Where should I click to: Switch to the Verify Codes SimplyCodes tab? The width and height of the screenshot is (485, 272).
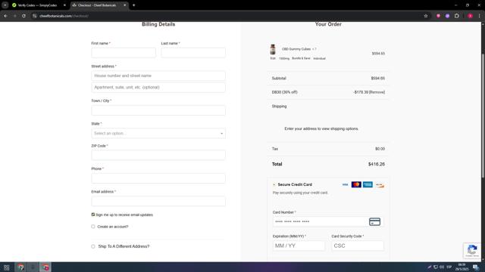37,5
